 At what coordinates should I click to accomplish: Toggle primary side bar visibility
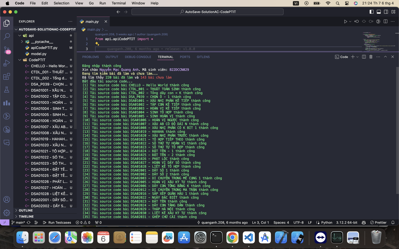(x=372, y=12)
